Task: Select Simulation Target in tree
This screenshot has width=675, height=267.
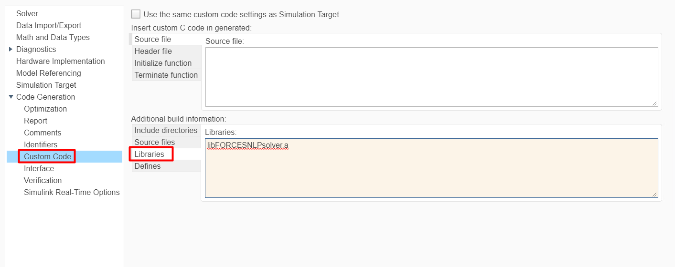Action: [46, 85]
